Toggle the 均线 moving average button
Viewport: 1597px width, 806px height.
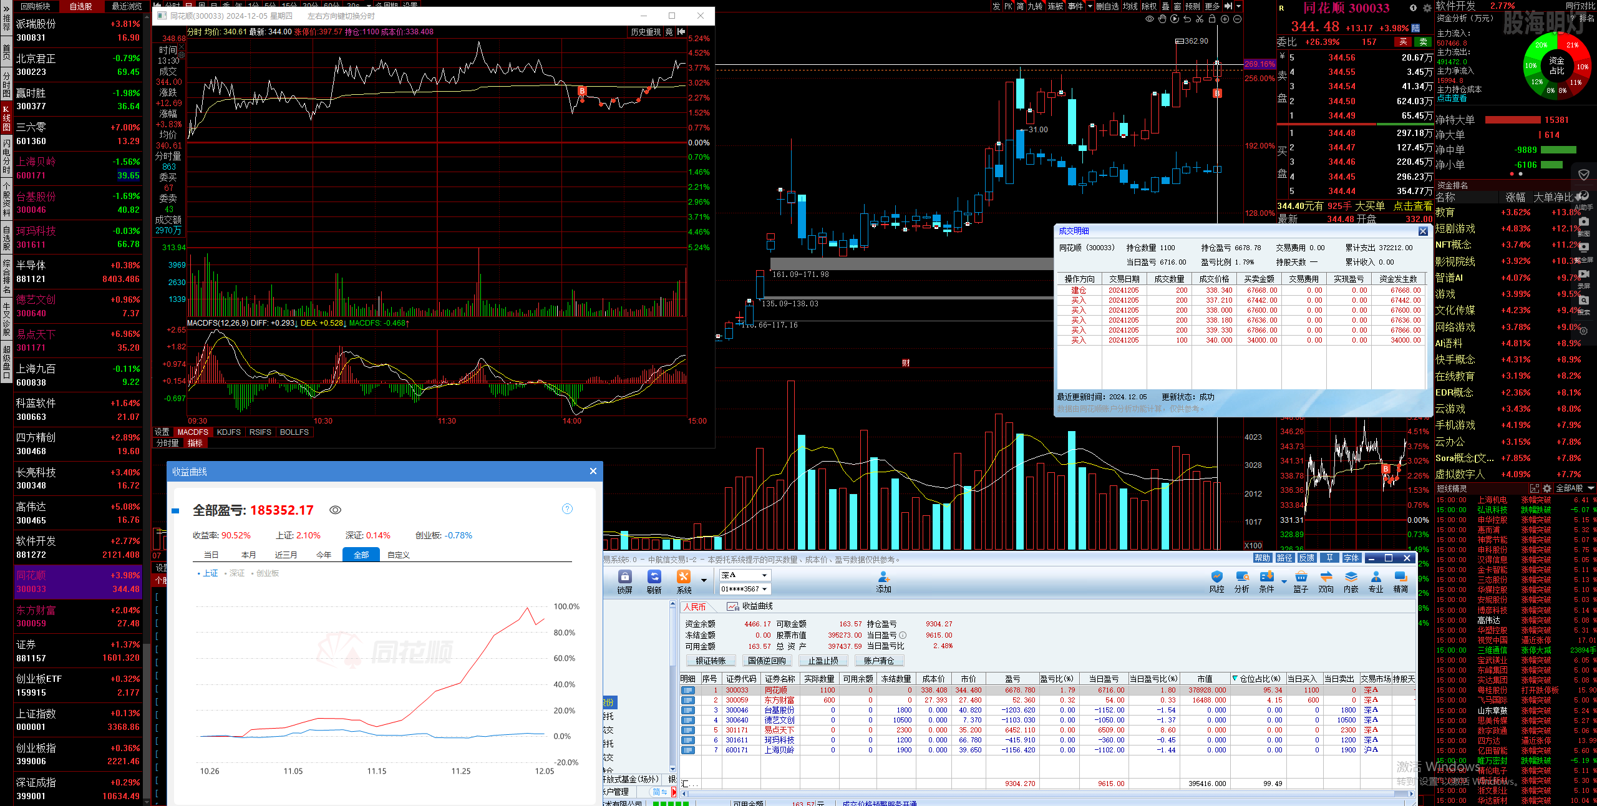point(1130,6)
